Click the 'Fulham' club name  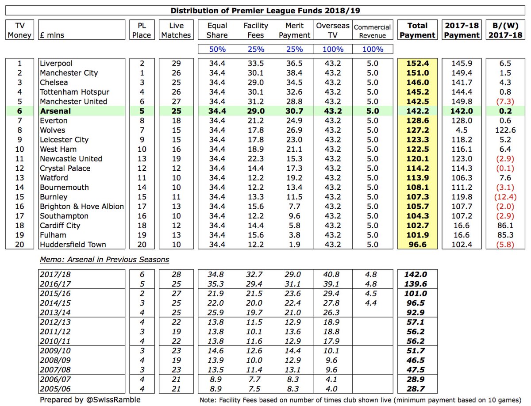pyautogui.click(x=53, y=235)
